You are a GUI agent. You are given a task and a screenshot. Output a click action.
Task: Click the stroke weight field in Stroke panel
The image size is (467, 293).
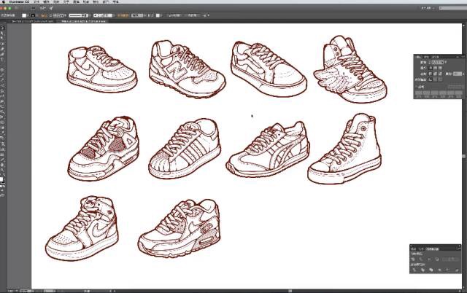(437, 63)
